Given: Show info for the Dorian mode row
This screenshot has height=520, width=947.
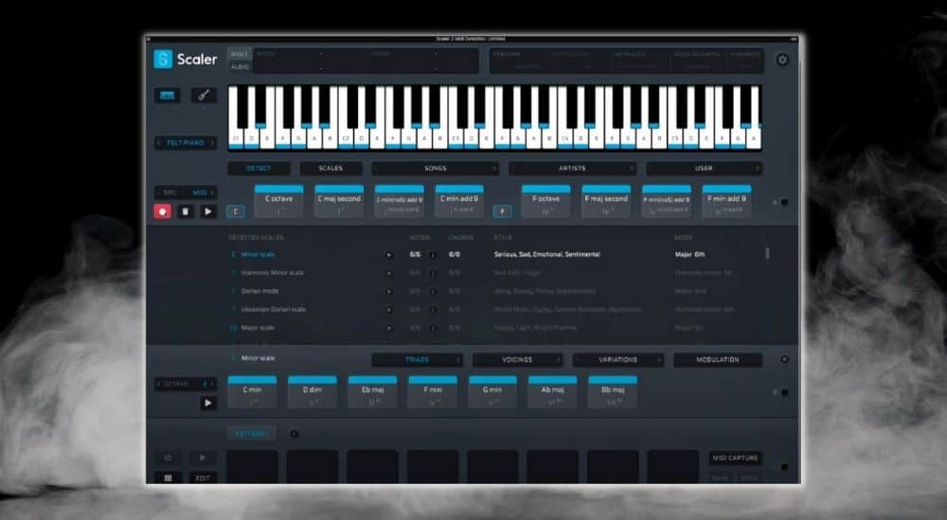Looking at the screenshot, I should pos(433,291).
